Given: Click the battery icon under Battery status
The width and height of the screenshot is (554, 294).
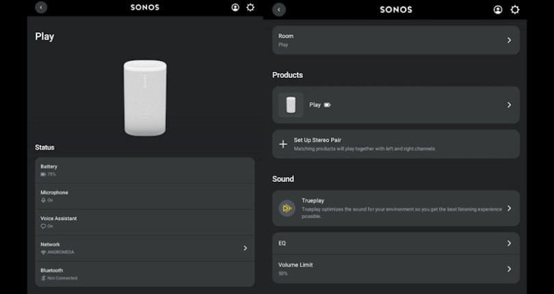Looking at the screenshot, I should click(x=43, y=174).
